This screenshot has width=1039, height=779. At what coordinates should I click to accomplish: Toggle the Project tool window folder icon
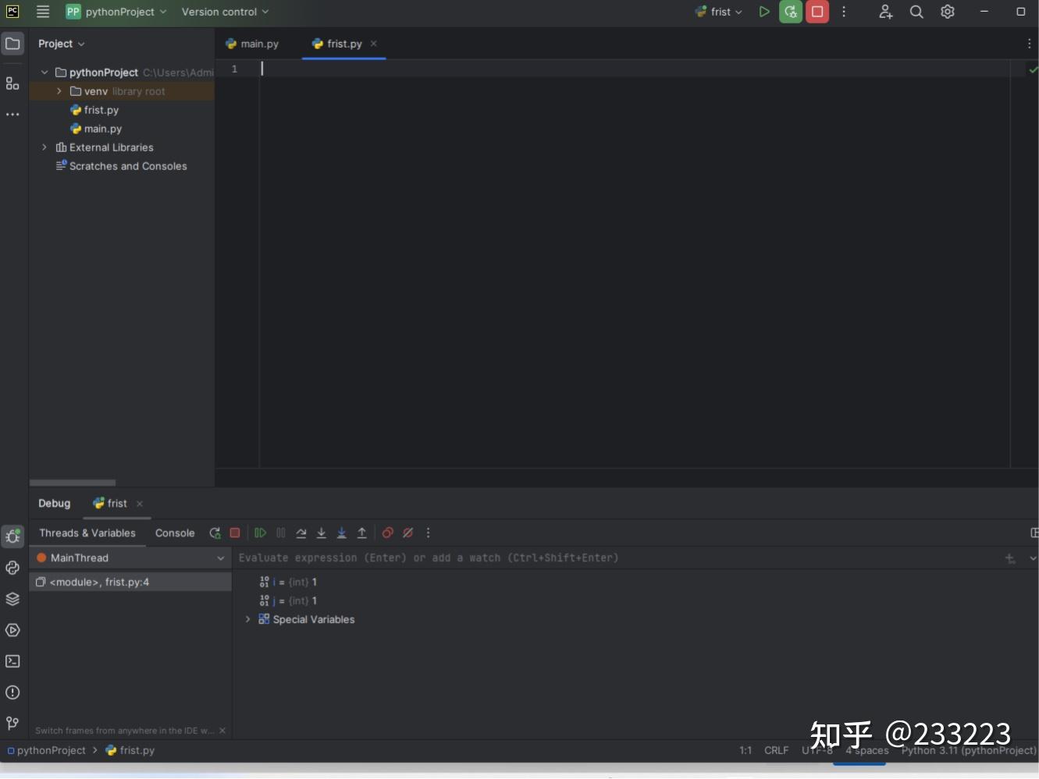[x=12, y=44]
